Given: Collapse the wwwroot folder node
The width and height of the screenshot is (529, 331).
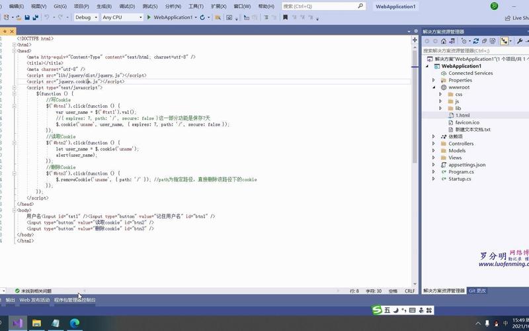Looking at the screenshot, I should (x=434, y=87).
